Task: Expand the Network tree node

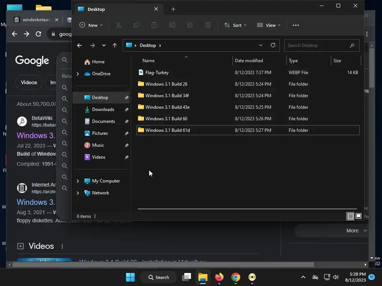Action: point(78,193)
